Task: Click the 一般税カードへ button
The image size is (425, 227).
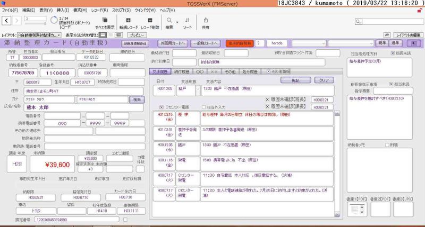Action: click(x=206, y=43)
